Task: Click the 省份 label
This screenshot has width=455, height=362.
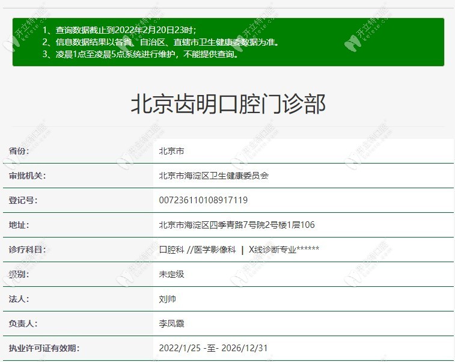Action: [x=19, y=151]
